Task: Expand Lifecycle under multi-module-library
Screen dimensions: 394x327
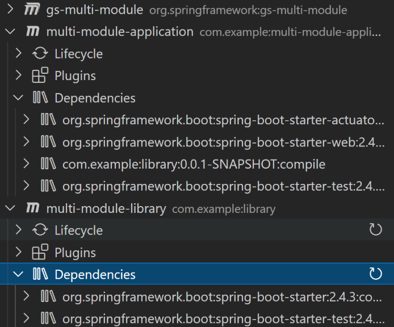Action: click(x=18, y=230)
